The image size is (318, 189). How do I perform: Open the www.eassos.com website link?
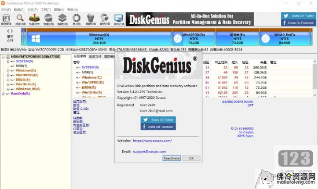coord(152,141)
